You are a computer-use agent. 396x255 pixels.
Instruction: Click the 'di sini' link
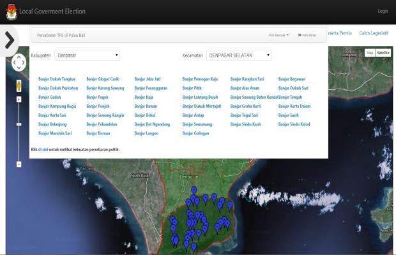click(43, 149)
